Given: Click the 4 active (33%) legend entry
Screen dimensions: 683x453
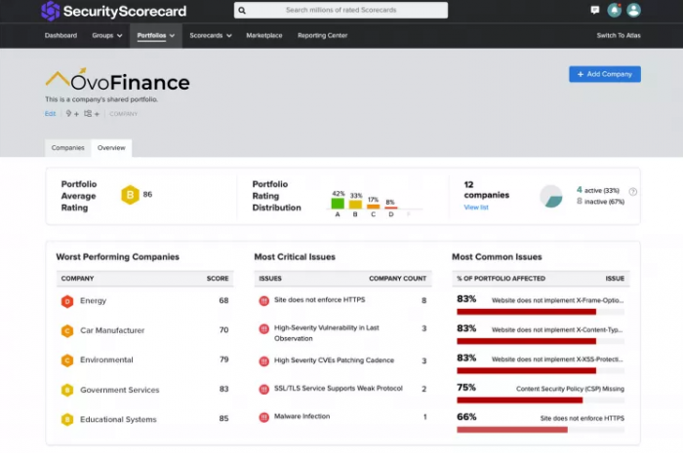Looking at the screenshot, I should [598, 190].
